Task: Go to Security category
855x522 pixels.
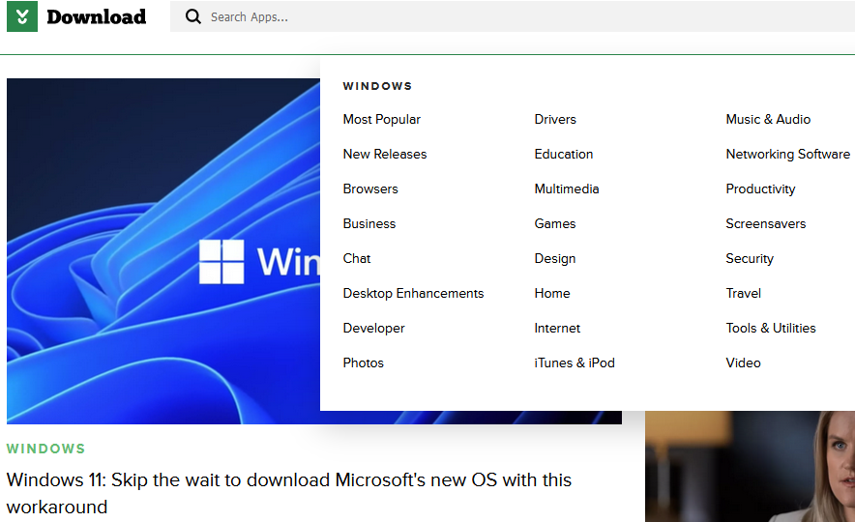Action: click(x=750, y=259)
